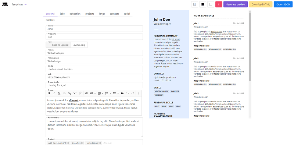The image size is (294, 145).
Task: Open the numbered list dropdown arrow
Action: [110, 93]
